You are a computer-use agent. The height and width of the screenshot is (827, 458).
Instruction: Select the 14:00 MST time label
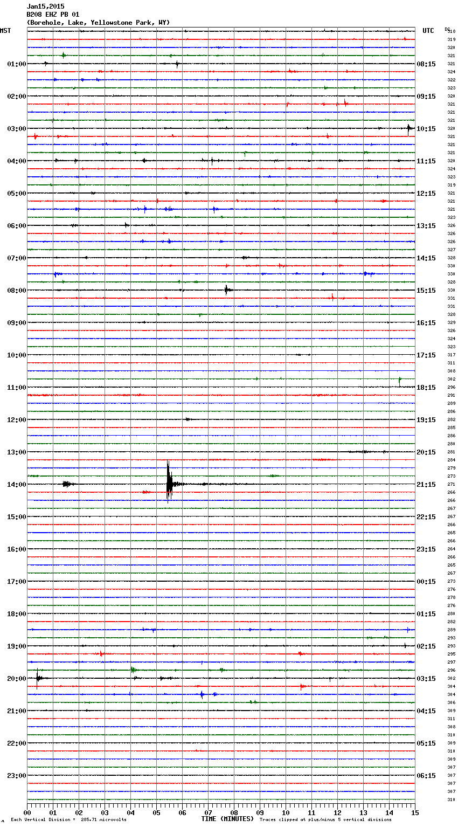[17, 485]
